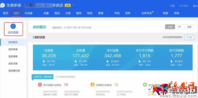Click TOP10 average 49,225人
The height and width of the screenshot is (98, 198).
click(x=100, y=95)
